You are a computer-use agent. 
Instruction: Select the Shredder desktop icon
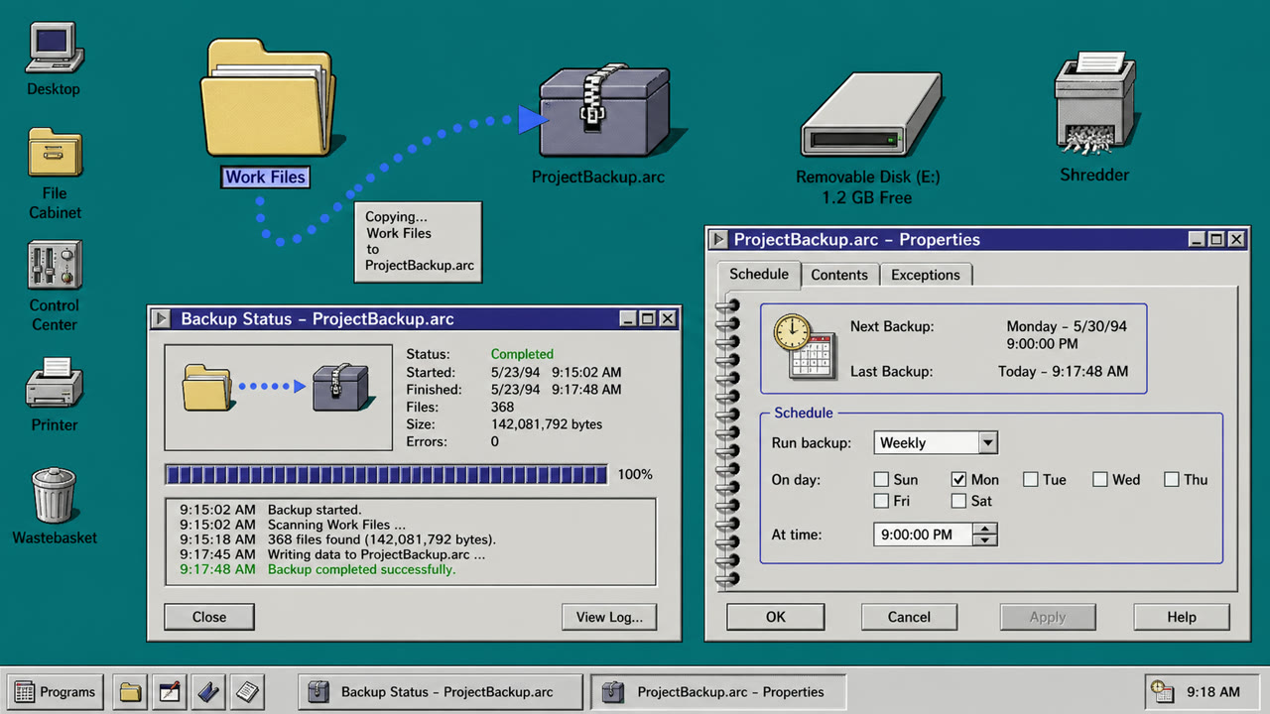[x=1094, y=104]
